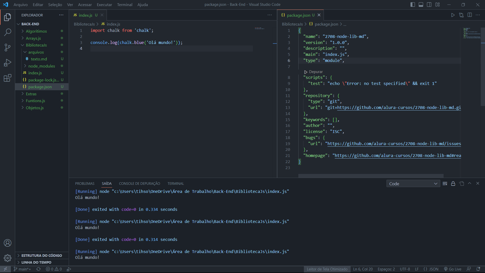The height and width of the screenshot is (273, 485).
Task: Open the Manage gear menu
Action: pos(8,258)
